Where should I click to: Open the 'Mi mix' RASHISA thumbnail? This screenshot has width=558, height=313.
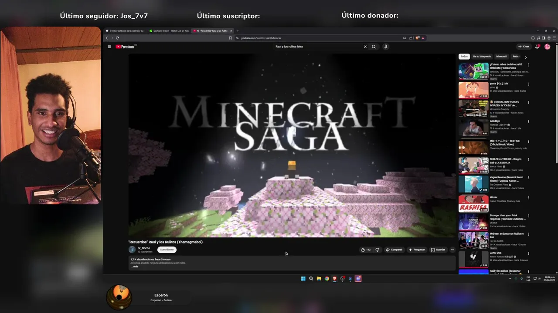click(473, 203)
